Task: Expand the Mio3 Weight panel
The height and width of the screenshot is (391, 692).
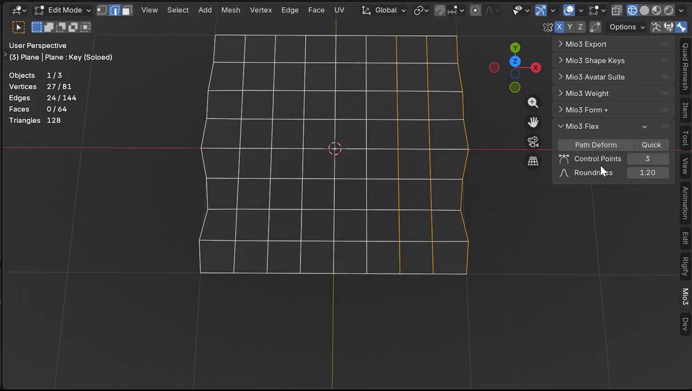Action: [x=613, y=93]
